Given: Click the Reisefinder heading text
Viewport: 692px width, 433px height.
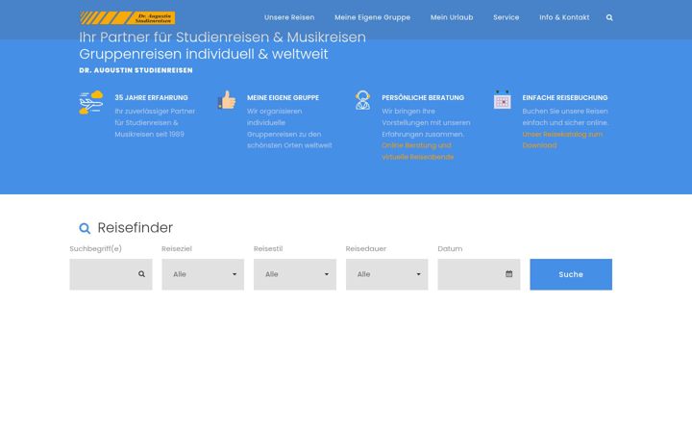Looking at the screenshot, I should (x=136, y=227).
